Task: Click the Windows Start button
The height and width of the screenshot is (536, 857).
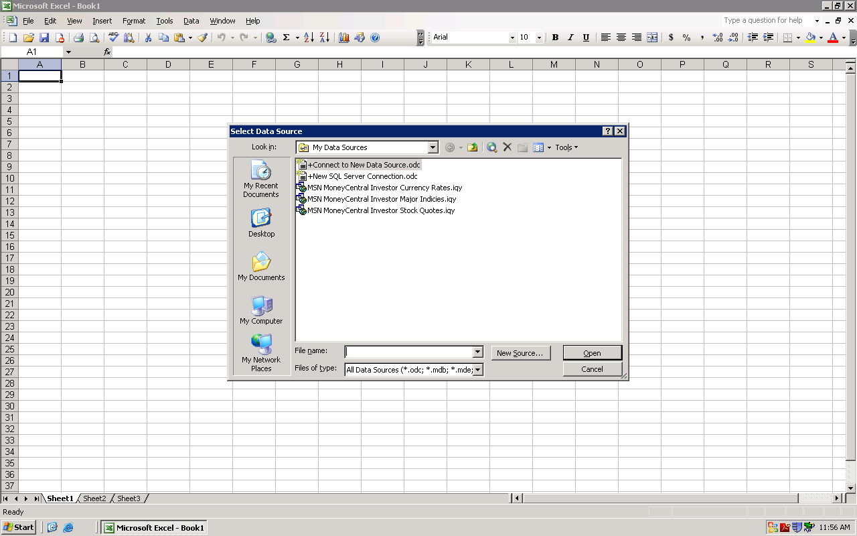Action: [x=19, y=527]
